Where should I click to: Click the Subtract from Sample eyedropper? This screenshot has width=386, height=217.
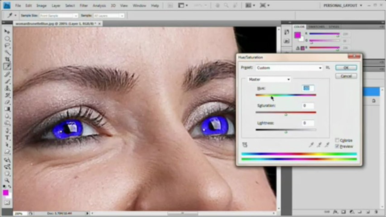click(327, 145)
